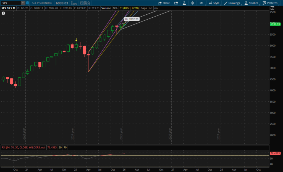The image size is (283, 172).
Task: Open the Style menu
Action: click(x=214, y=3)
